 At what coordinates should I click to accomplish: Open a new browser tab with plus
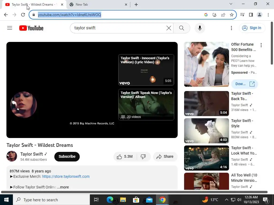pos(136,5)
